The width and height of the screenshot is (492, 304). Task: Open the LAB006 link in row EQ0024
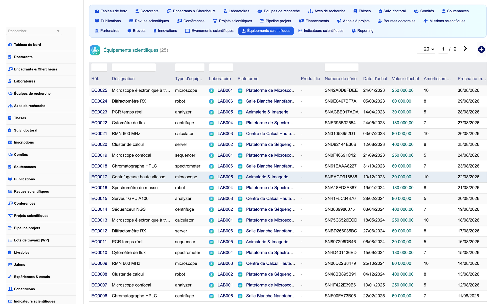tap(225, 101)
